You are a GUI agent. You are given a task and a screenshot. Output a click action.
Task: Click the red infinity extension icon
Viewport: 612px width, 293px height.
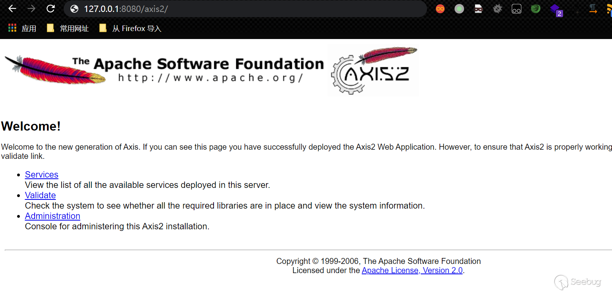(x=440, y=8)
